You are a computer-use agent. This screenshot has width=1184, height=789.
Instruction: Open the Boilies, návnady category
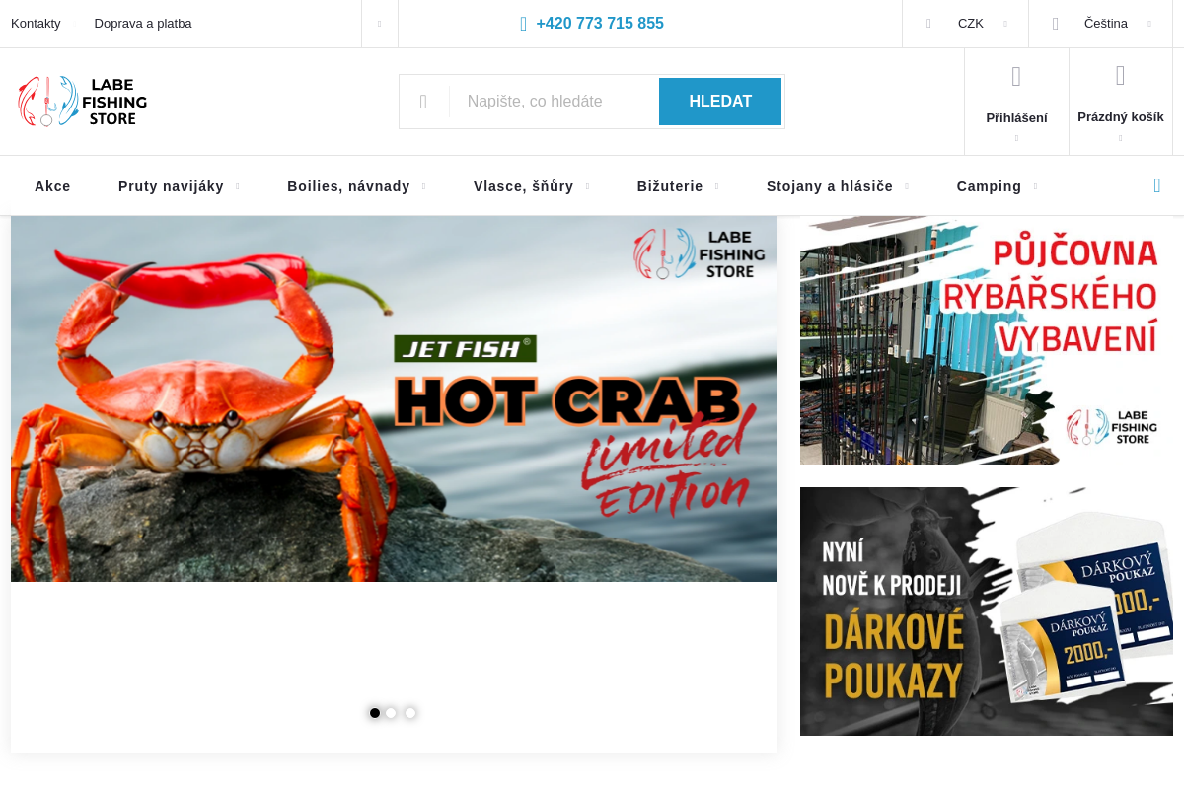click(348, 186)
